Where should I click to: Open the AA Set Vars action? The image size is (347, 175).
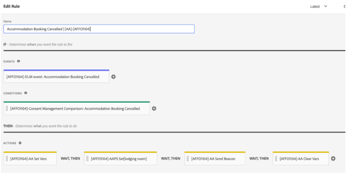(x=33, y=159)
